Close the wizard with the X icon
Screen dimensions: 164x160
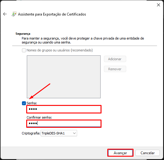point(158,5)
